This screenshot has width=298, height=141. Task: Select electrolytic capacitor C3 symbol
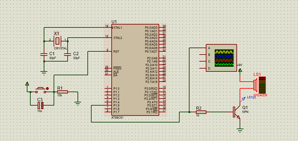(x=40, y=105)
